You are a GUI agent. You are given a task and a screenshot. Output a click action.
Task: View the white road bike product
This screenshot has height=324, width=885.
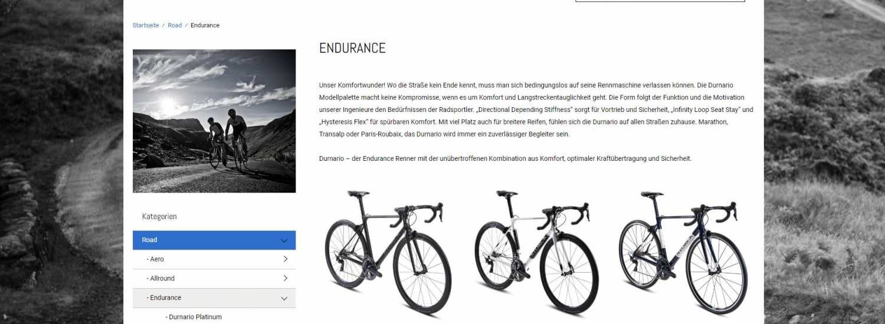click(536, 252)
